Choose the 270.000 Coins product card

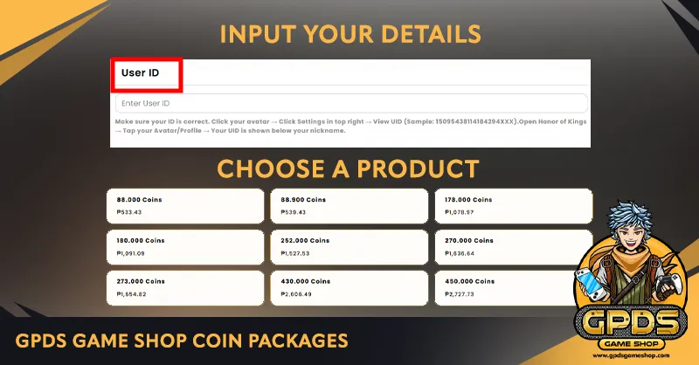(513, 247)
